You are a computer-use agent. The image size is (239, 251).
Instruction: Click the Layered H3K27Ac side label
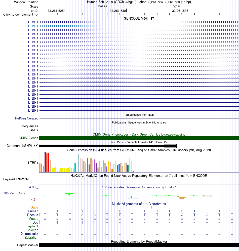[16, 179]
